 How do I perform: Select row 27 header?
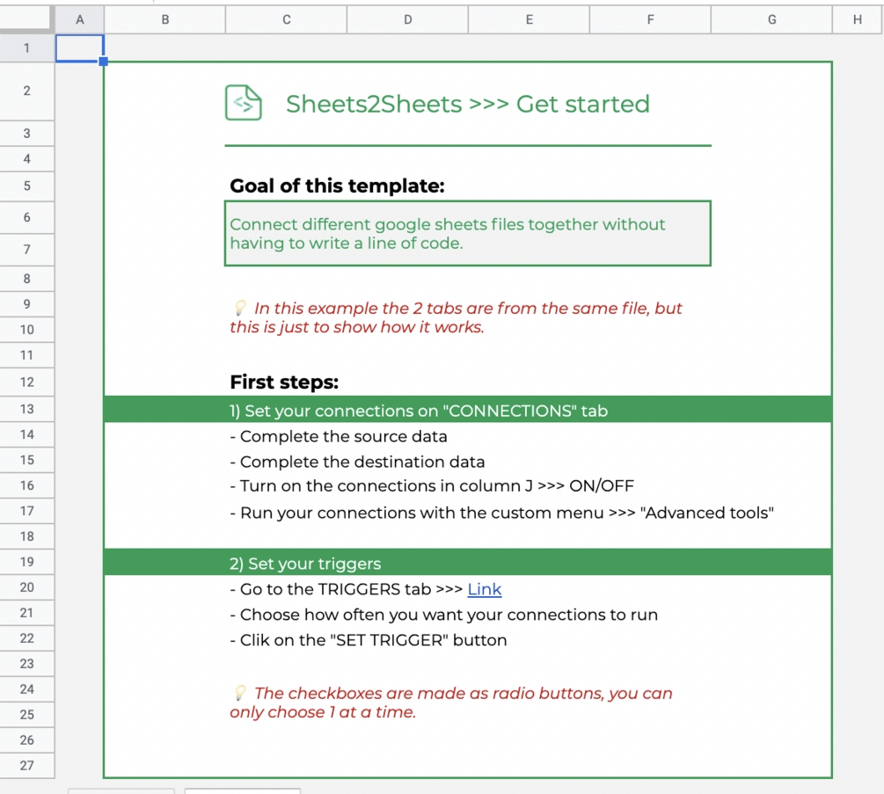point(26,765)
